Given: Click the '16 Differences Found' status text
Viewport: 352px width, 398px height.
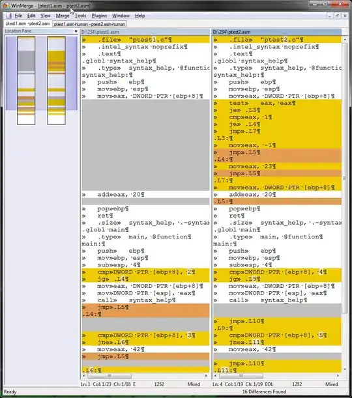Looking at the screenshot, I should point(264,391).
